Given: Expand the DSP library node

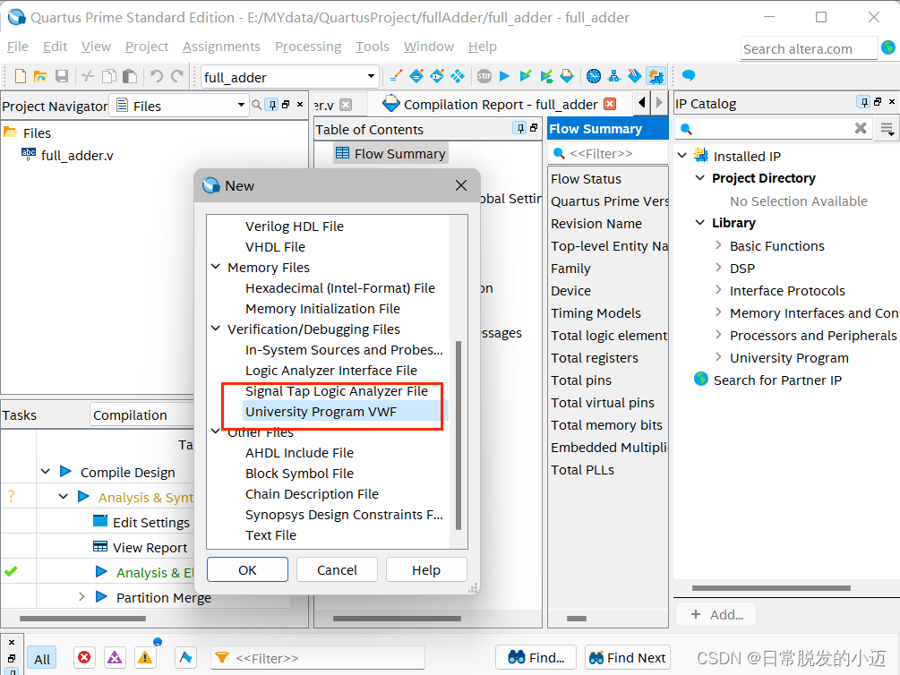Looking at the screenshot, I should [718, 268].
